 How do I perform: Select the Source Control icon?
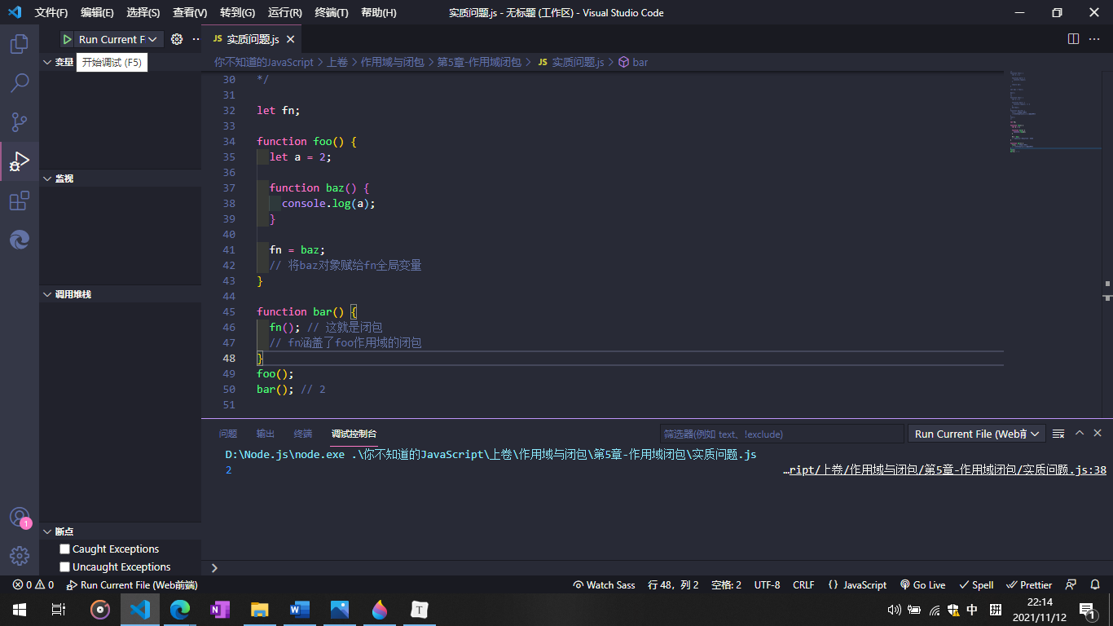[18, 122]
